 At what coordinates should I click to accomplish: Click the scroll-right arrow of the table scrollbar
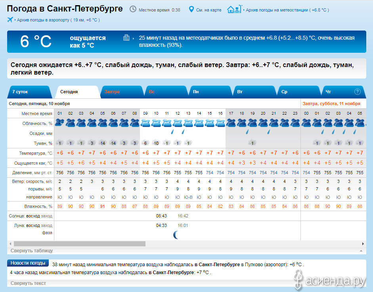[363, 244]
